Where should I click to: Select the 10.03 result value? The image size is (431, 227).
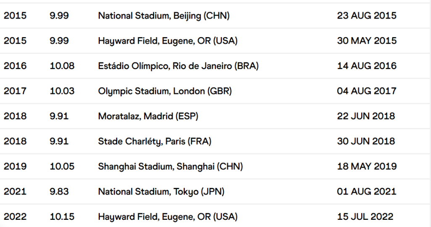click(x=62, y=91)
